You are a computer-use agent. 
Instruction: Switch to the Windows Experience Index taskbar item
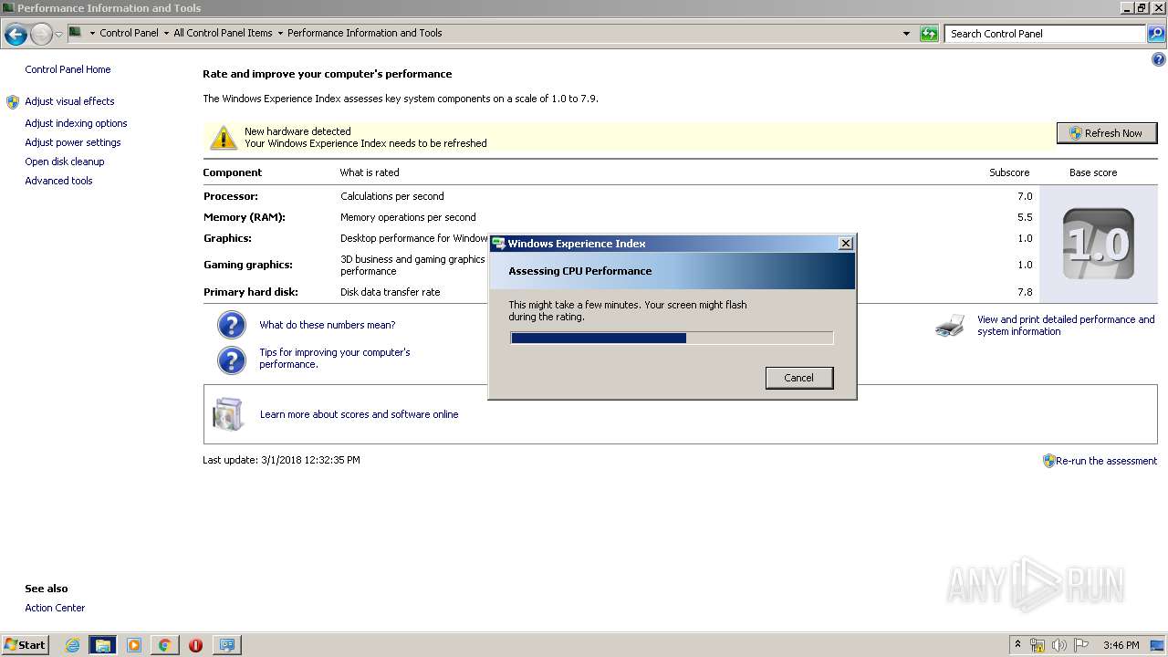[x=226, y=645]
